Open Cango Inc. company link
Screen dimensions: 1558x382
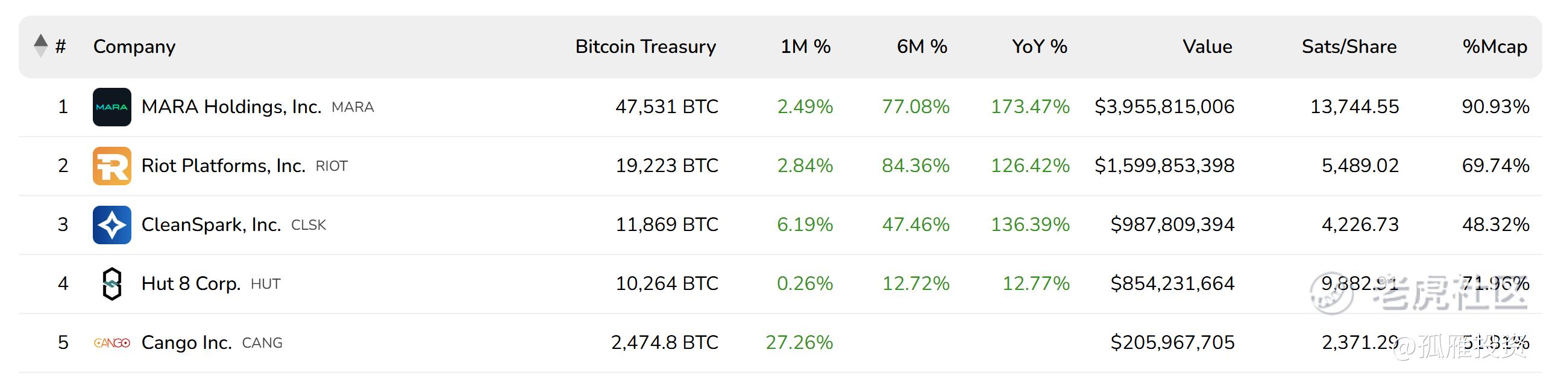coord(187,343)
